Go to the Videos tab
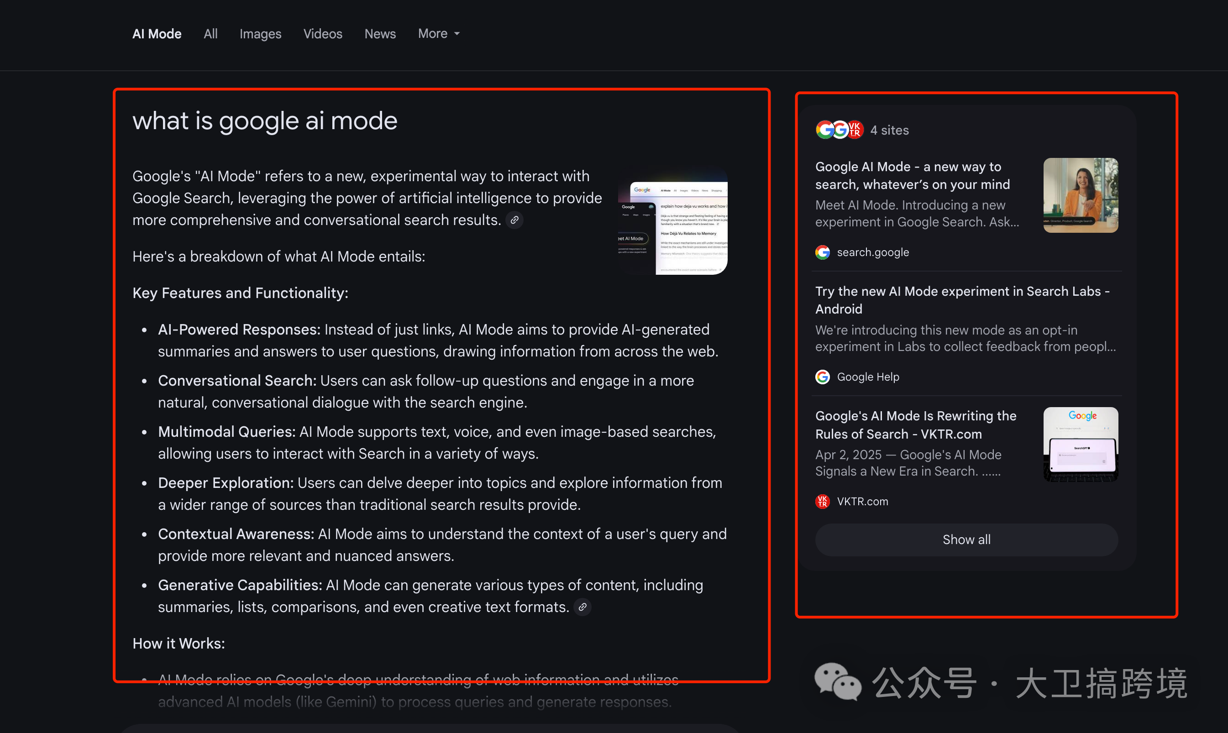 [323, 34]
